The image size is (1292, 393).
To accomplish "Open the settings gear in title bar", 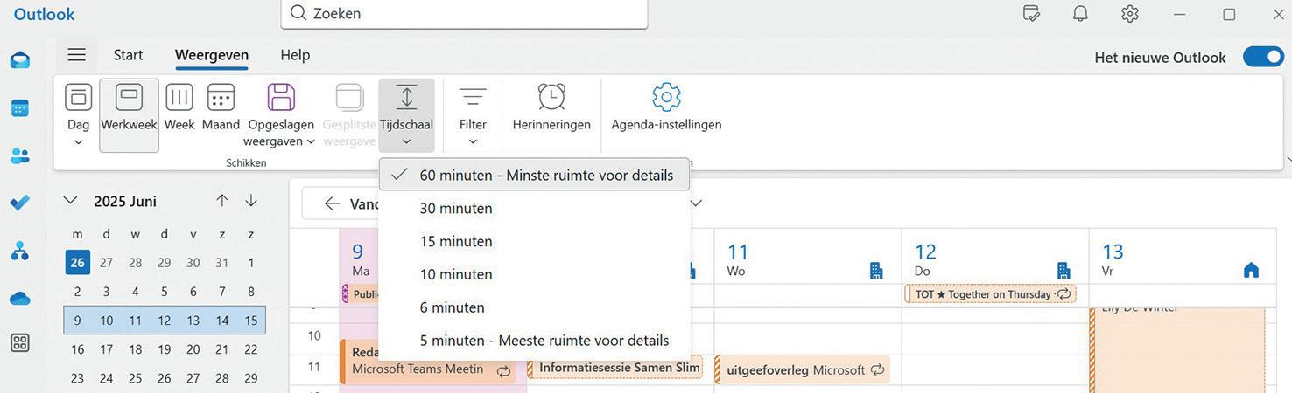I will tap(1130, 14).
